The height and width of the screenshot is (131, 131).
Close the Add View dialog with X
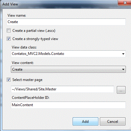tap(125, 3)
